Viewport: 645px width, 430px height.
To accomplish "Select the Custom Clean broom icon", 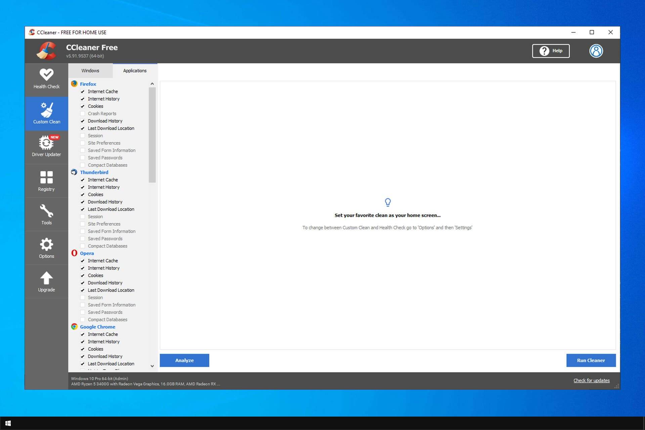I will tap(46, 110).
